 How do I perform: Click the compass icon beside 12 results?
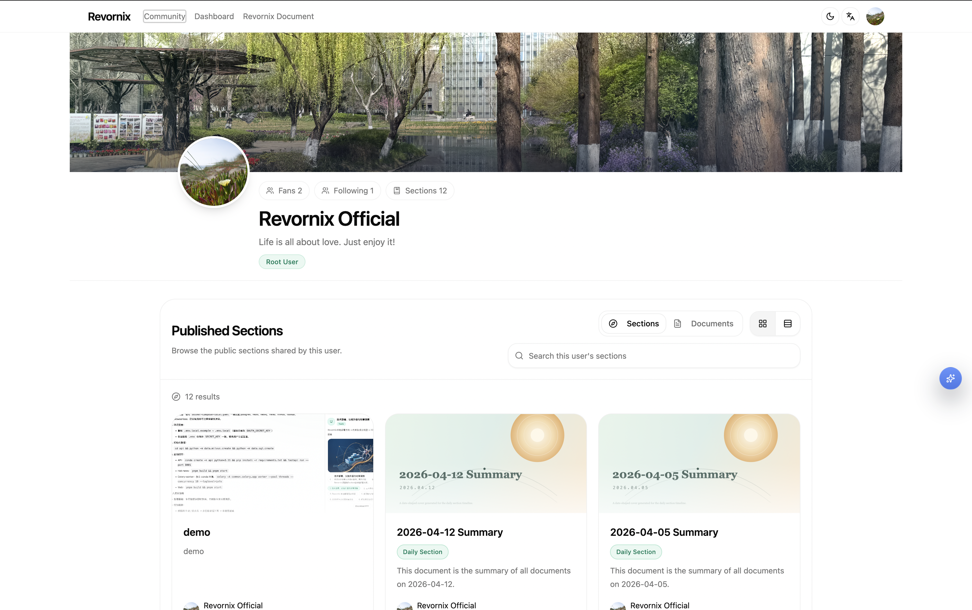coord(176,397)
